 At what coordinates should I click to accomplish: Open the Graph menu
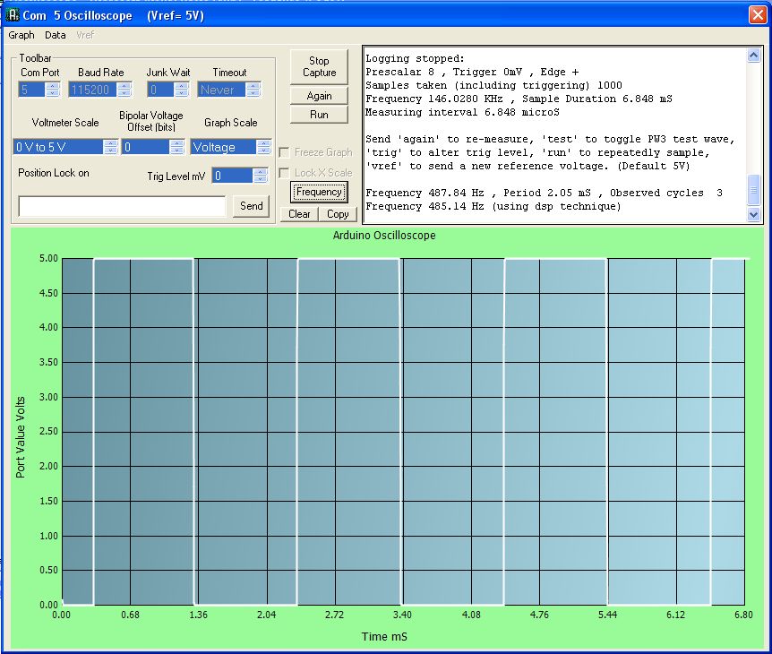tap(21, 35)
